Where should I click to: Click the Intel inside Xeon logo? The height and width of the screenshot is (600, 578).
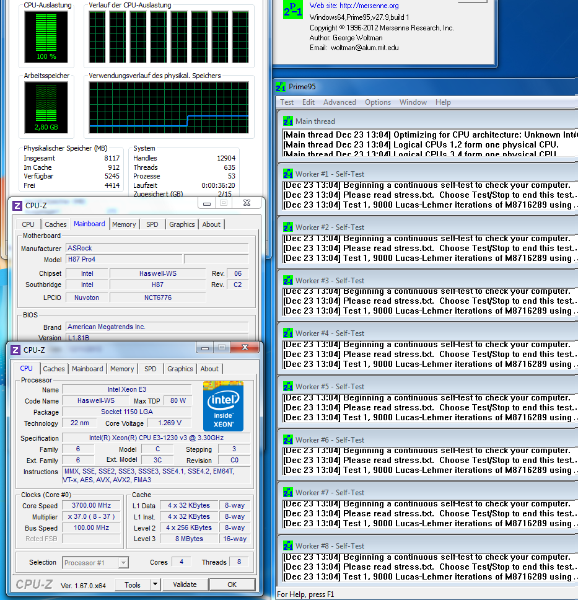224,406
